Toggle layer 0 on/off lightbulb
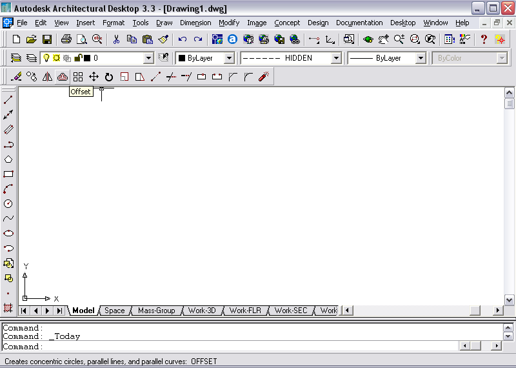Screen dimensions: 516x368 46,58
